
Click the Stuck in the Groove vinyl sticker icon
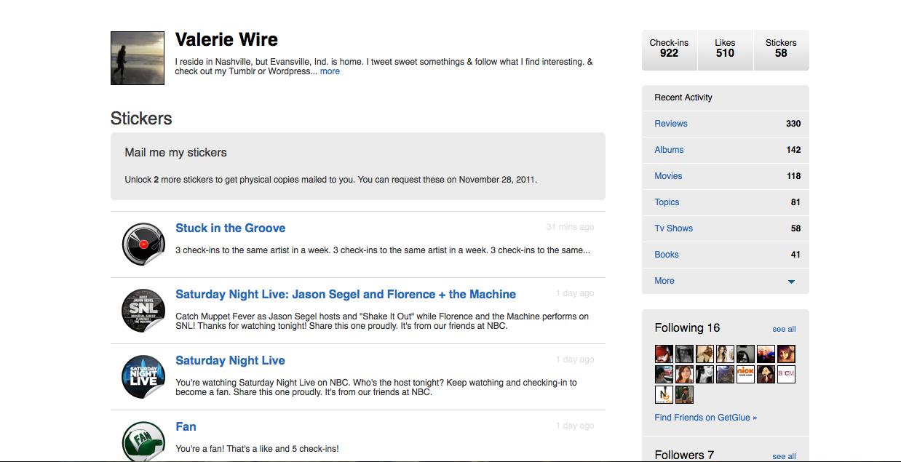(x=143, y=244)
